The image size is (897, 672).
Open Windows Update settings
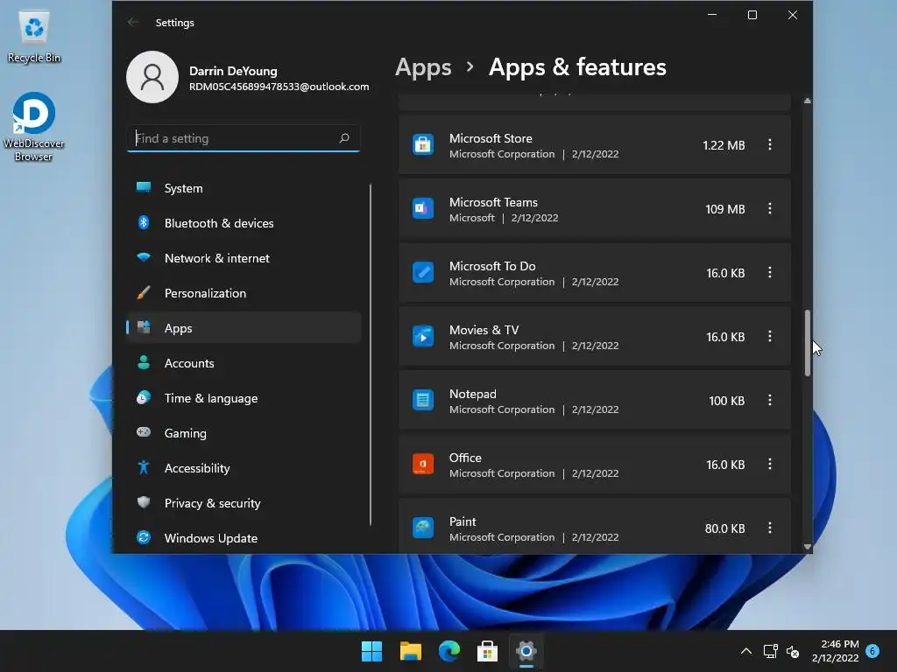(x=244, y=538)
